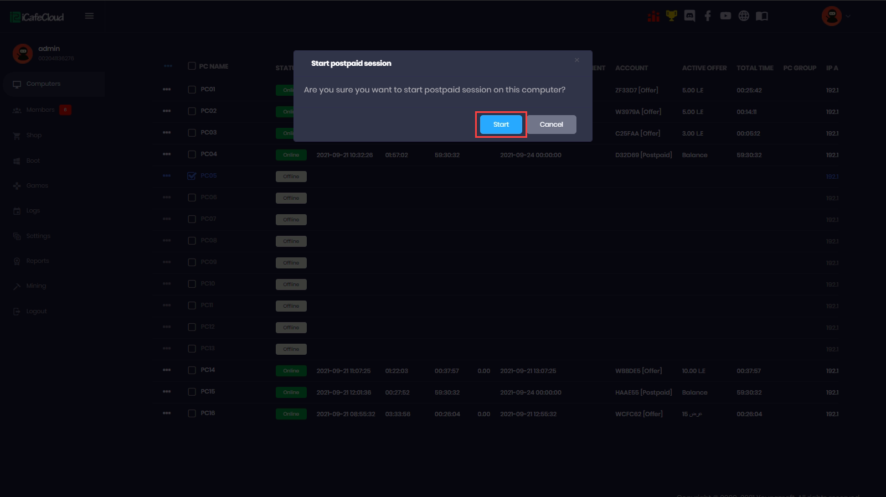This screenshot has width=886, height=497.
Task: Click the Discord icon in top bar
Action: point(689,16)
